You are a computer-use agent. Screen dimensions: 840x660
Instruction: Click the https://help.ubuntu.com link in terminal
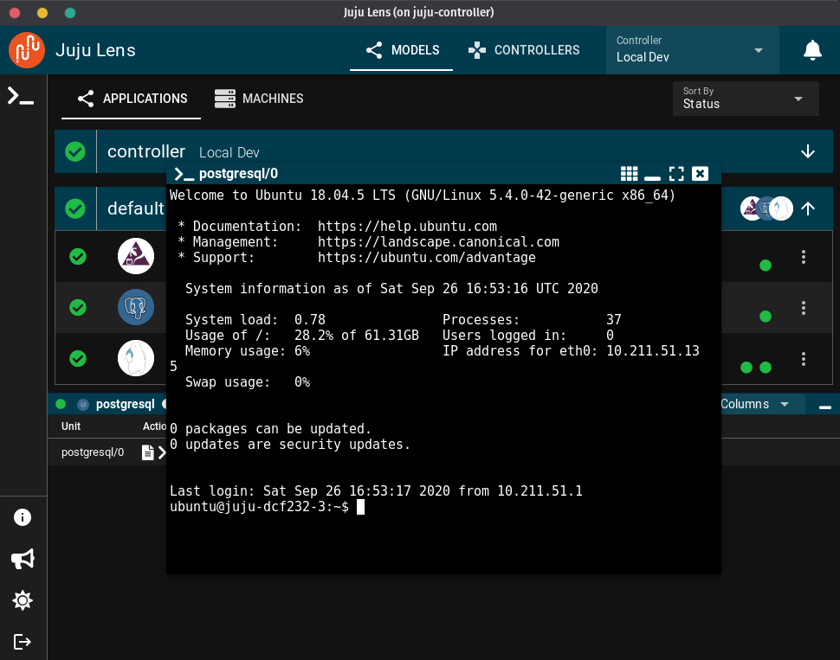pos(407,227)
